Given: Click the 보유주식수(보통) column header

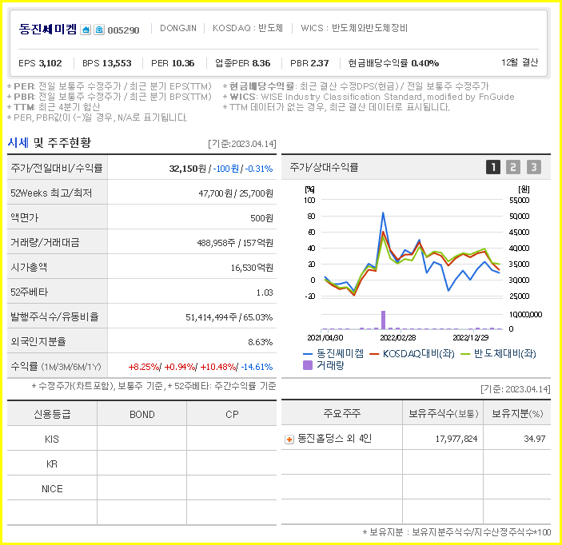Looking at the screenshot, I should pyautogui.click(x=443, y=413).
